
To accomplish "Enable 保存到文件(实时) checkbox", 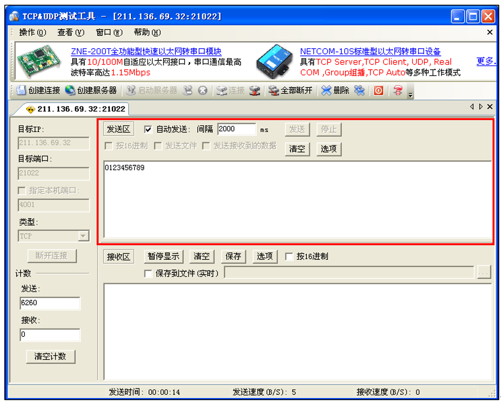I will 148,274.
